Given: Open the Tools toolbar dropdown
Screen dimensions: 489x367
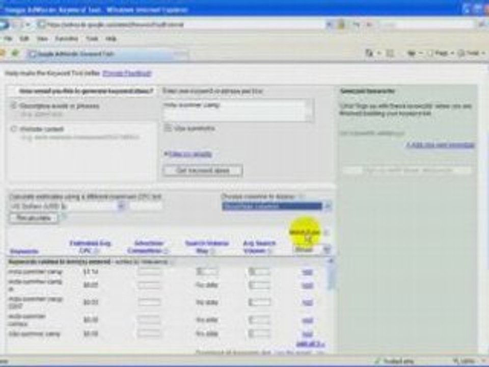Looking at the screenshot, I should 472,54.
